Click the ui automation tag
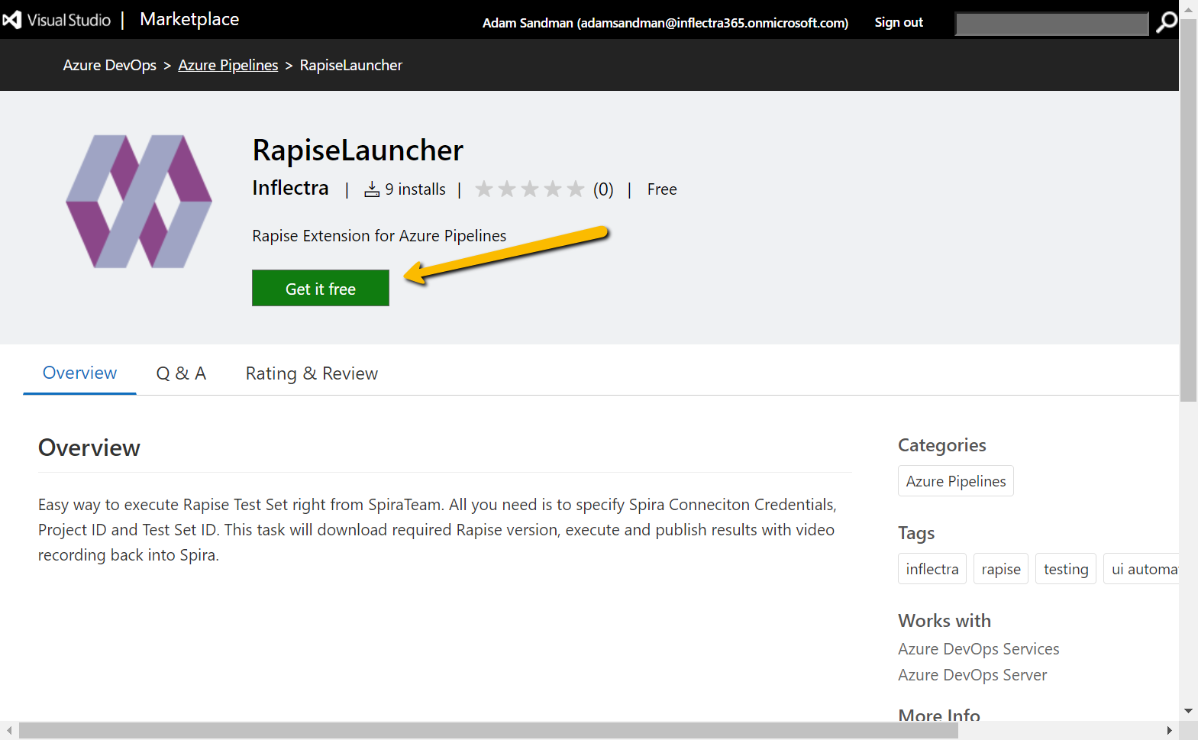1198x740 pixels. [x=1142, y=569]
